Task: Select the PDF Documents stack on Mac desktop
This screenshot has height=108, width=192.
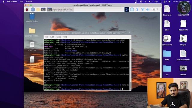Action: (183, 55)
